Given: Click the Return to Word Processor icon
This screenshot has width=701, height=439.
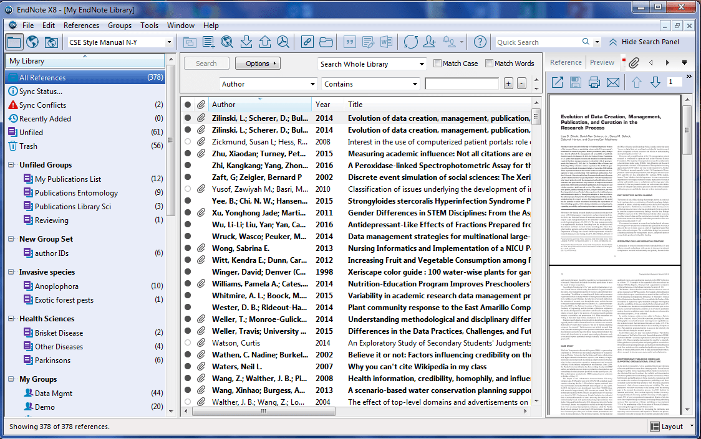Looking at the screenshot, I should [x=386, y=42].
